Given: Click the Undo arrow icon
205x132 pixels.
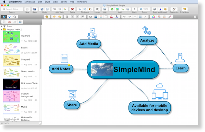Looking at the screenshot, I should tap(42, 9).
